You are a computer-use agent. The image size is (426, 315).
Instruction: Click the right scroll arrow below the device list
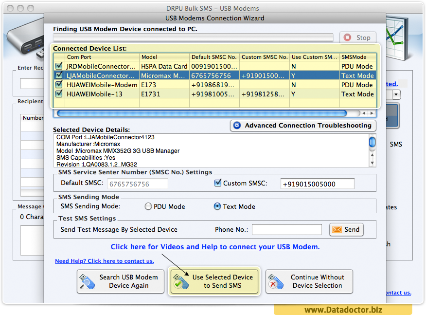(373, 113)
